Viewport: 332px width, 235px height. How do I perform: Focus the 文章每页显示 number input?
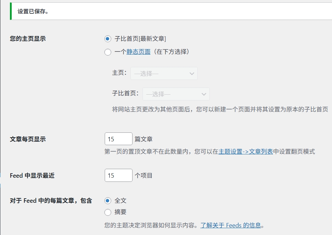[118, 139]
